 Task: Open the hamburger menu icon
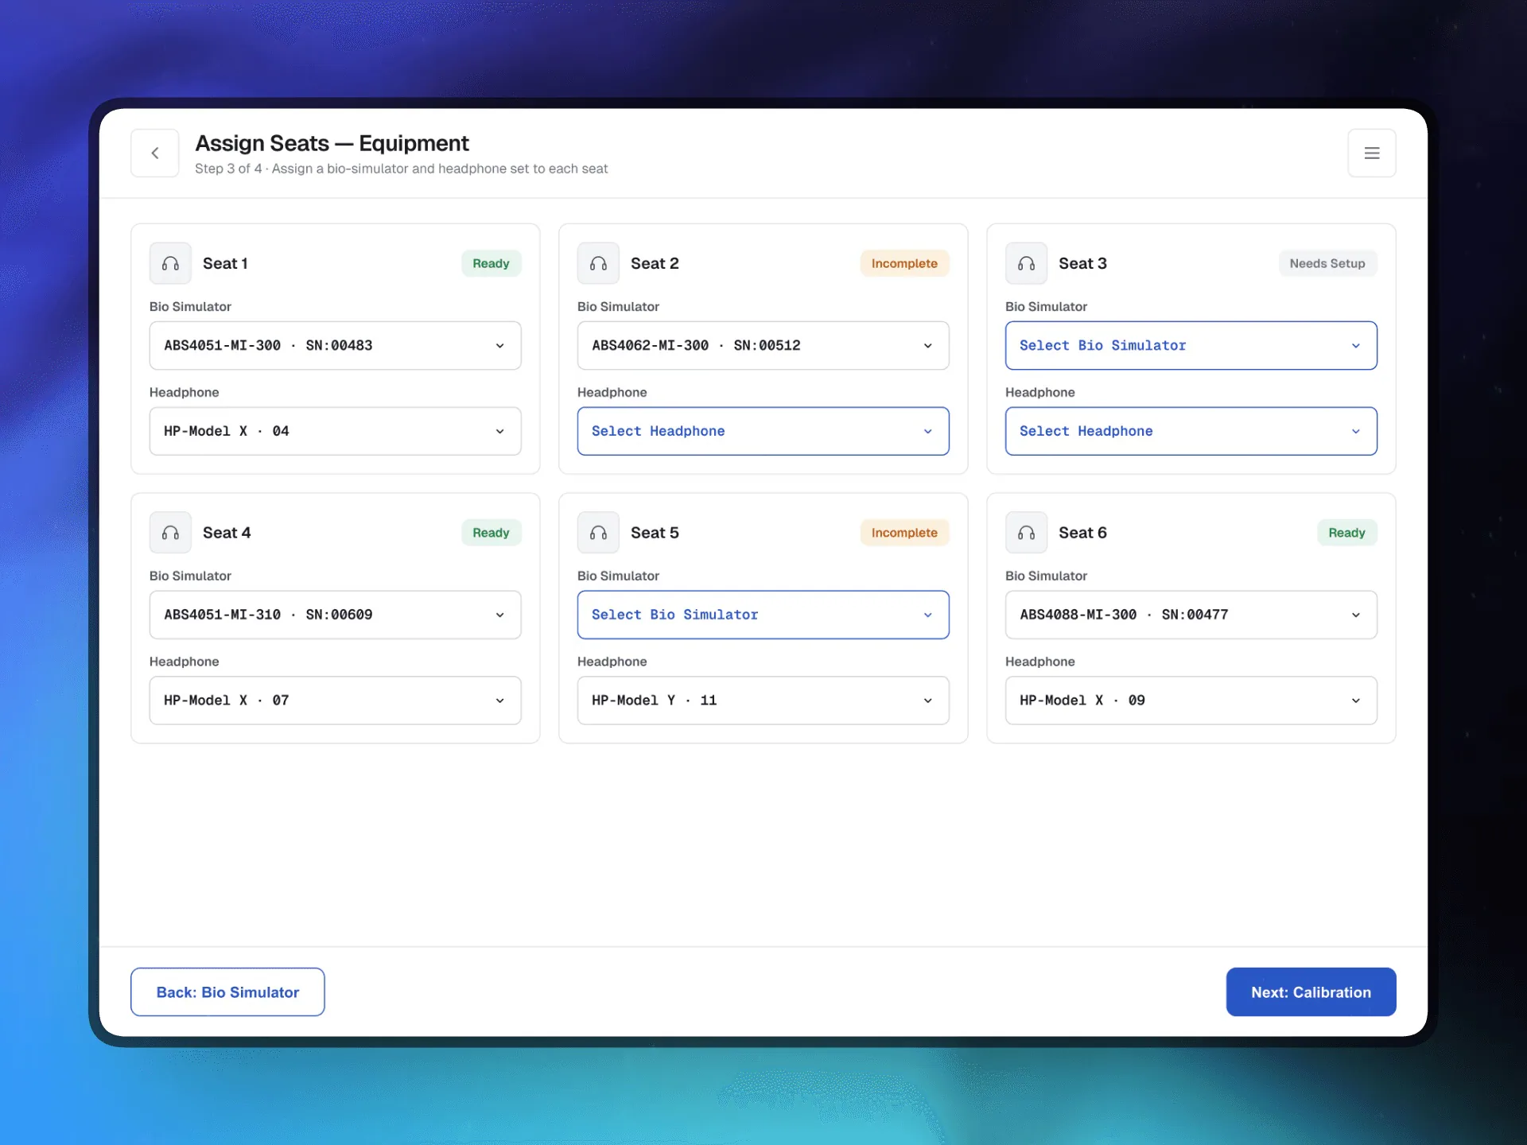1372,153
